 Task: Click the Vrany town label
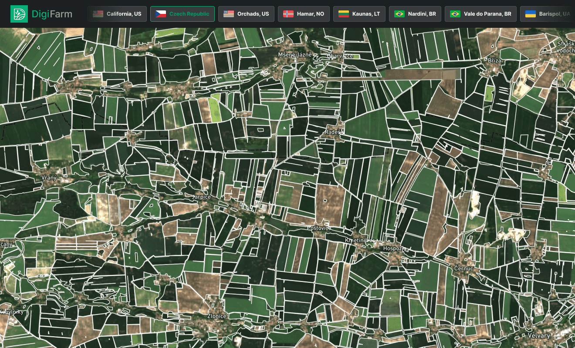coord(48,177)
